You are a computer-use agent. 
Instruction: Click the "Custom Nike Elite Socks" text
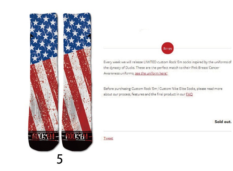point(177,89)
